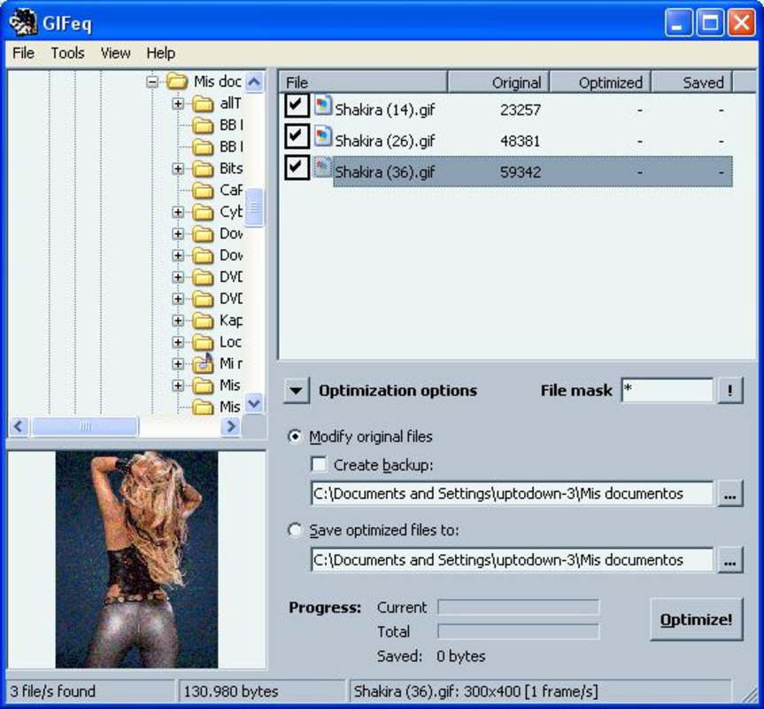Click the 59342 original size value
764x709 pixels.
(x=521, y=172)
